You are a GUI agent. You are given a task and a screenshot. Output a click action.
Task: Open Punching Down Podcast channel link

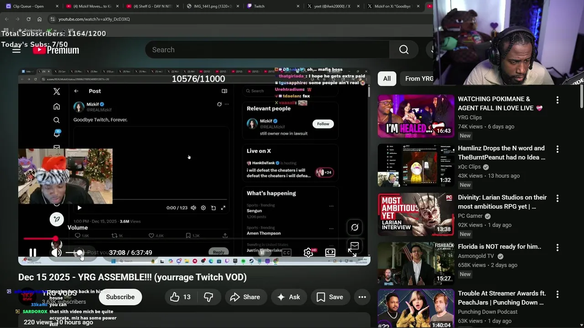click(x=488, y=312)
